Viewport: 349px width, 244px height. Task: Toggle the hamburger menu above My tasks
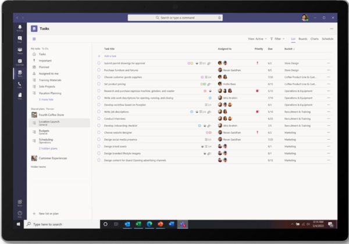34,39
